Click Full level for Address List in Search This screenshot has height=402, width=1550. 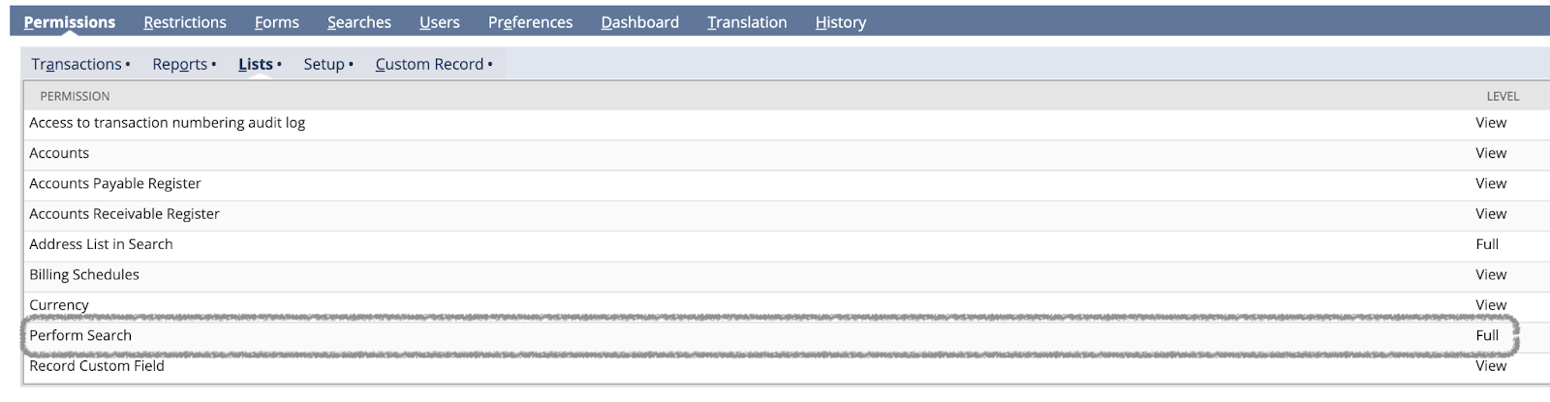pos(1487,244)
